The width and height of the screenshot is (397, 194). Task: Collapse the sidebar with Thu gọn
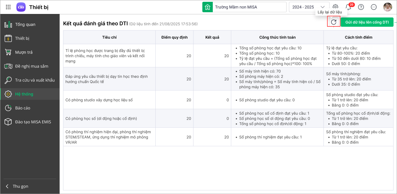pos(17,186)
